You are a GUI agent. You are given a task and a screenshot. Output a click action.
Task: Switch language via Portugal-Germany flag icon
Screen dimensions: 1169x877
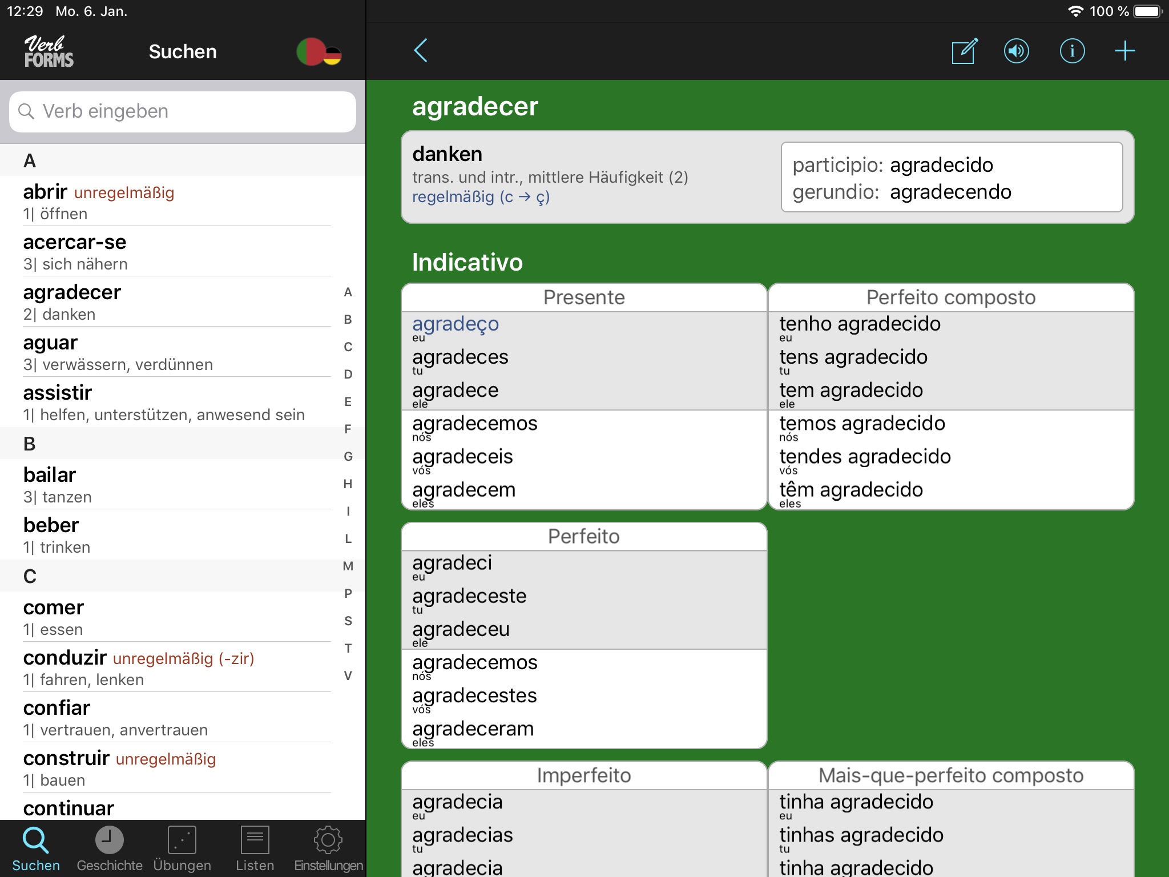pos(319,52)
